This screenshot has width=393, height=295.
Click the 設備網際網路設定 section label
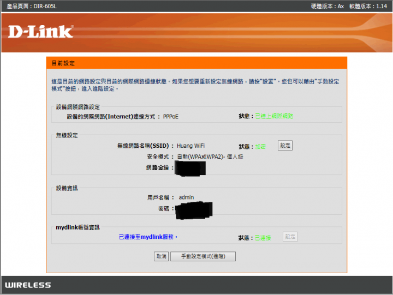point(78,107)
